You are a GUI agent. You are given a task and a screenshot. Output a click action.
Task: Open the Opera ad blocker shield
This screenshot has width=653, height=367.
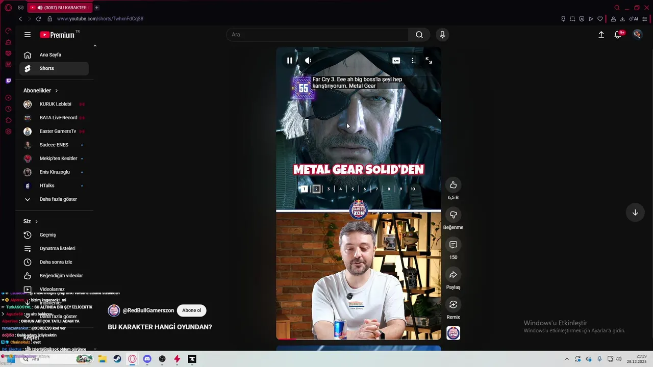582,19
